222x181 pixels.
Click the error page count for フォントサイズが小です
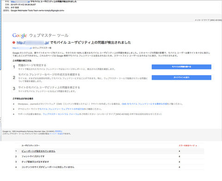(179, 156)
